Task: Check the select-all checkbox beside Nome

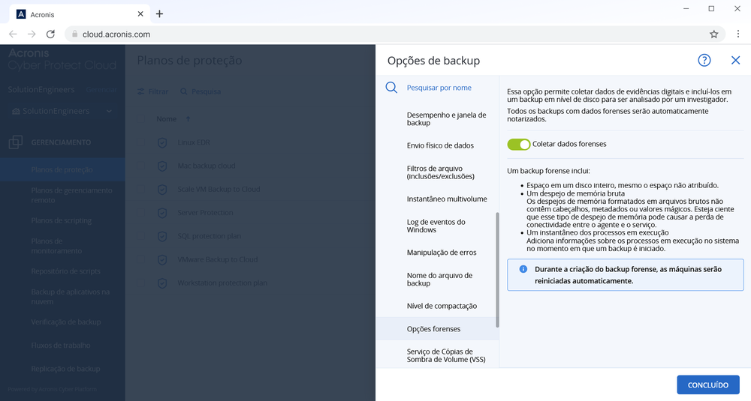Action: tap(141, 119)
